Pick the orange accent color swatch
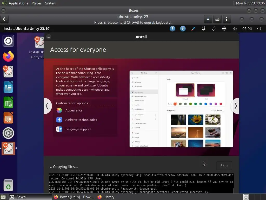The height and width of the screenshot is (200, 266). pyautogui.click(x=175, y=104)
